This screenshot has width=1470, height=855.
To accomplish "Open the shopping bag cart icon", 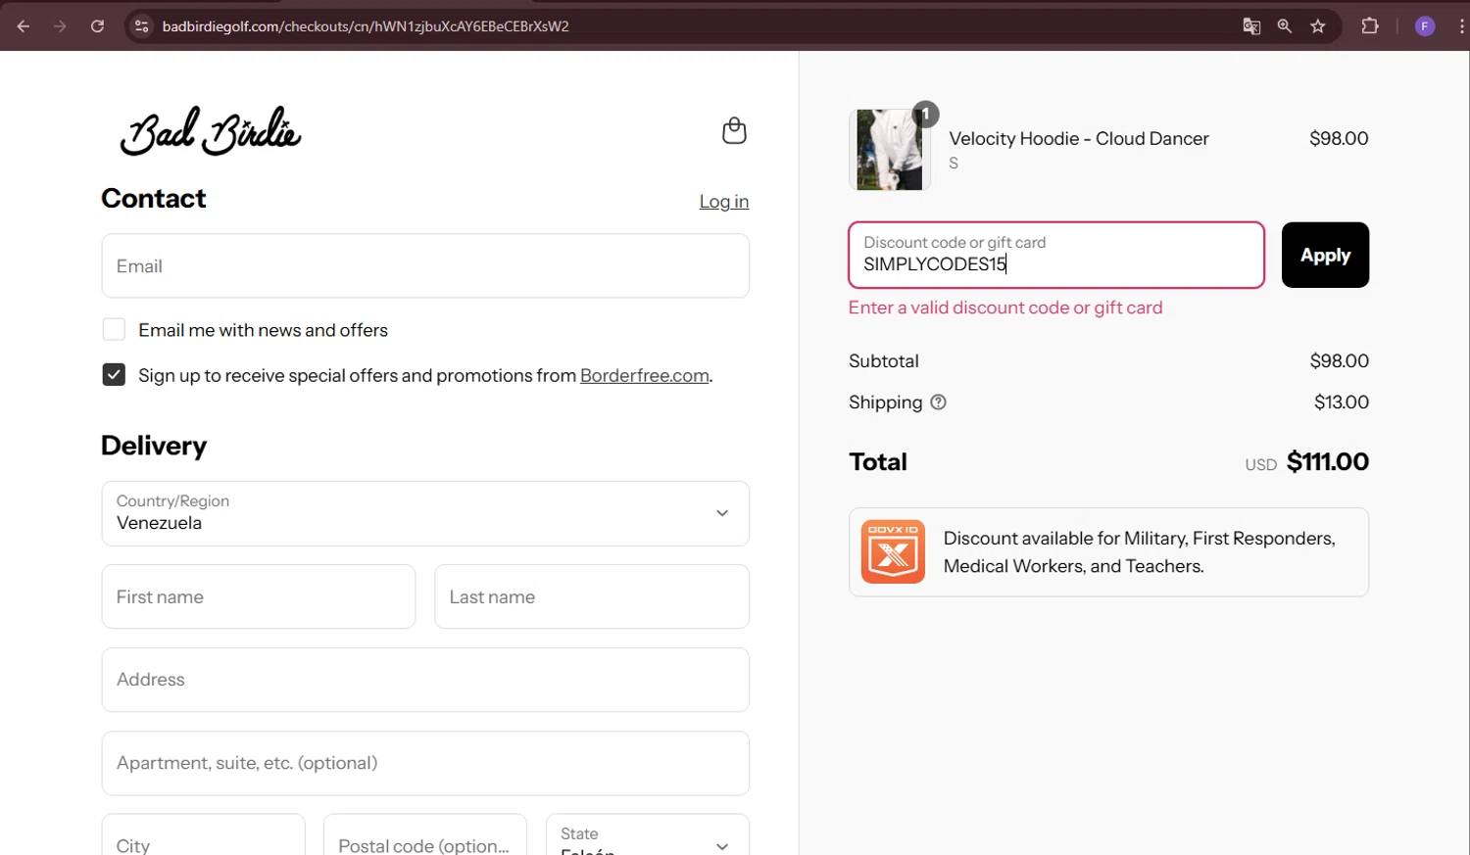I will point(734,130).
